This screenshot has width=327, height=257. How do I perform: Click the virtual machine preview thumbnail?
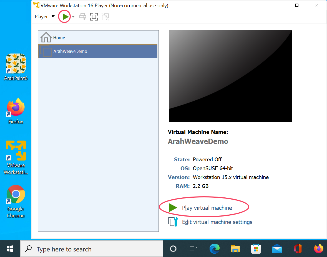230,76
